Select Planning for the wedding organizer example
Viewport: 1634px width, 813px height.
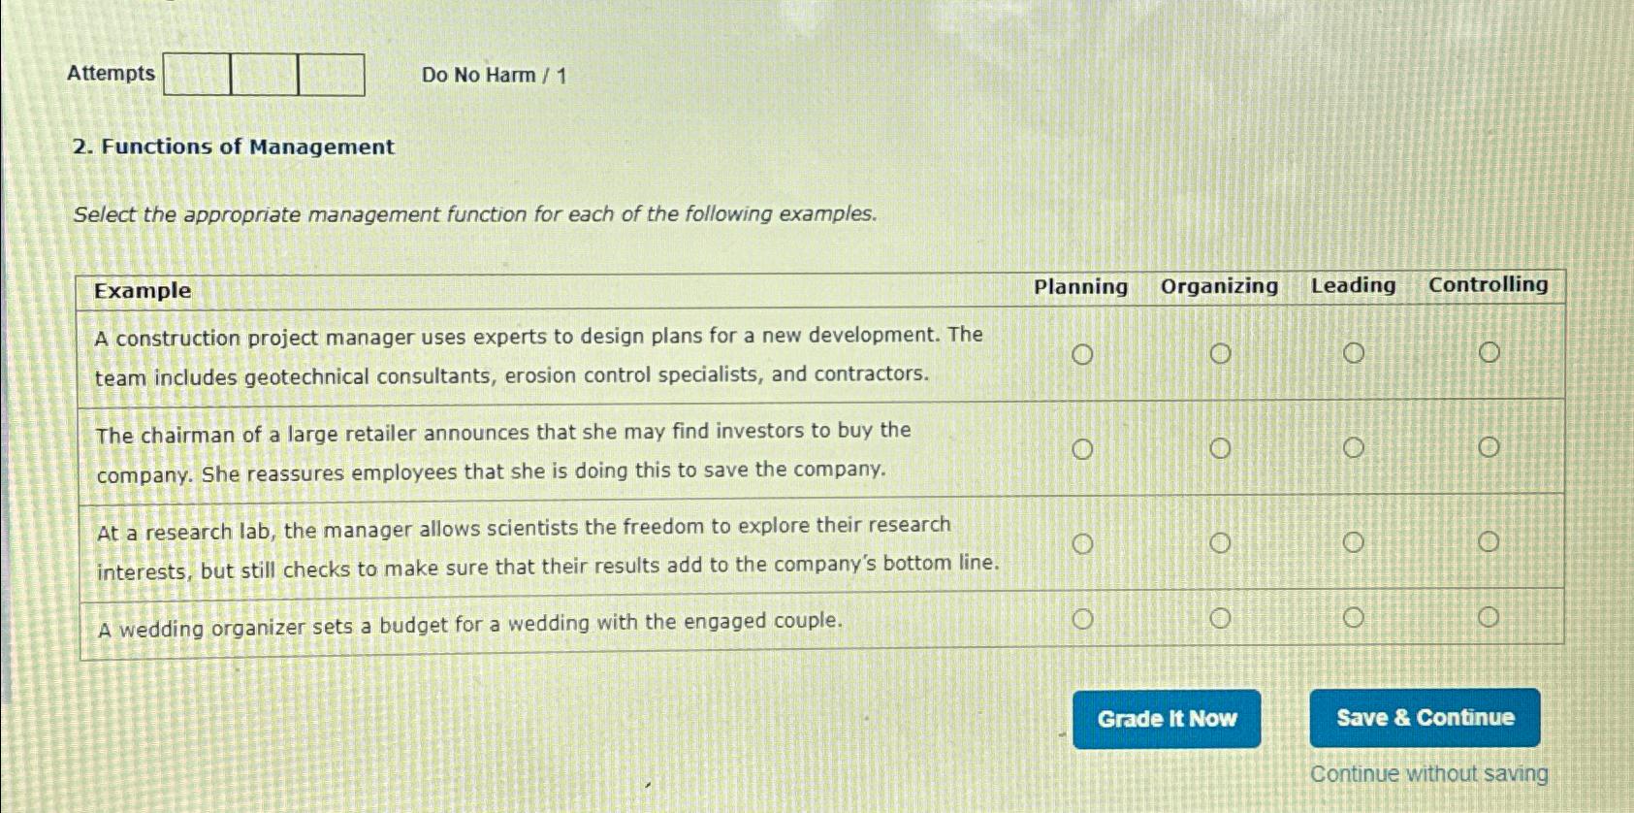pos(1083,616)
